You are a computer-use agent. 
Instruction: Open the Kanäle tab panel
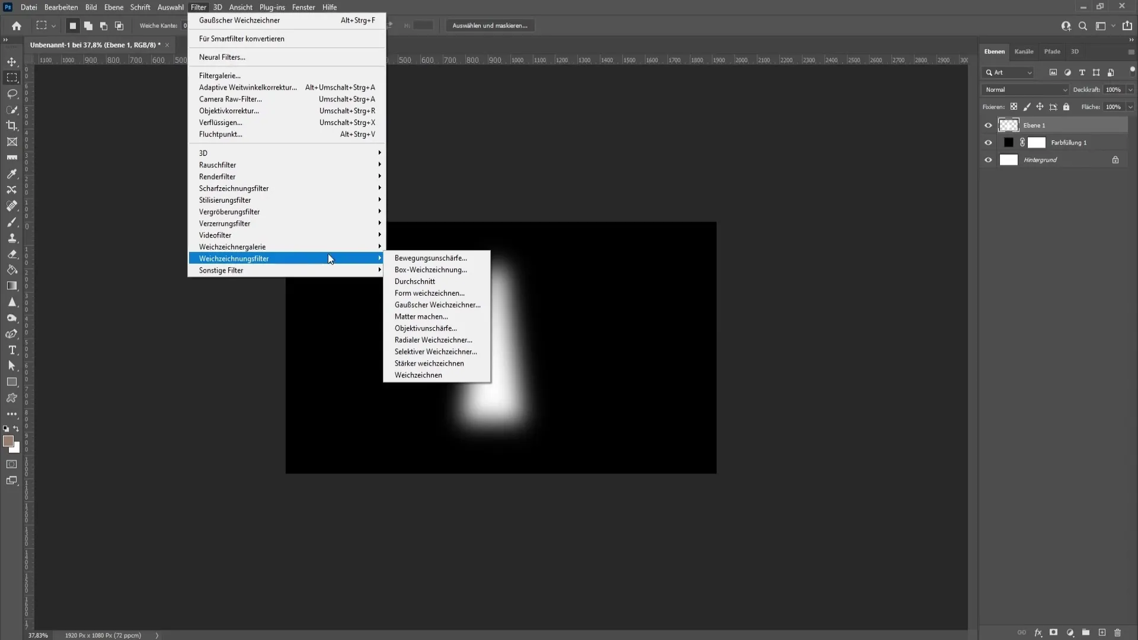1024,51
